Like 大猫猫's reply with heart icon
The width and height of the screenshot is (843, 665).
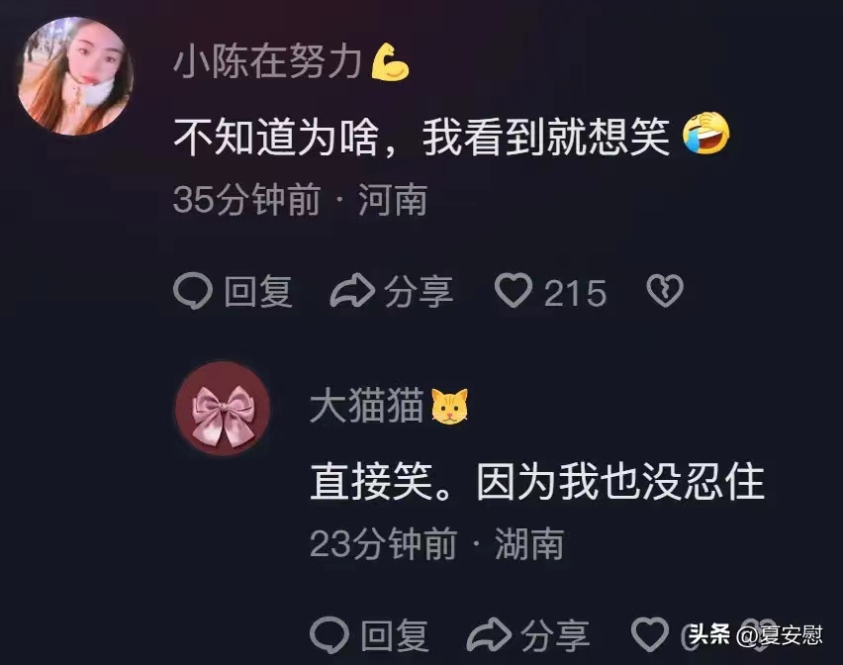650,634
